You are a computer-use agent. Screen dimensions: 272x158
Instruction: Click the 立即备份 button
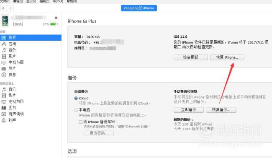click(189, 110)
